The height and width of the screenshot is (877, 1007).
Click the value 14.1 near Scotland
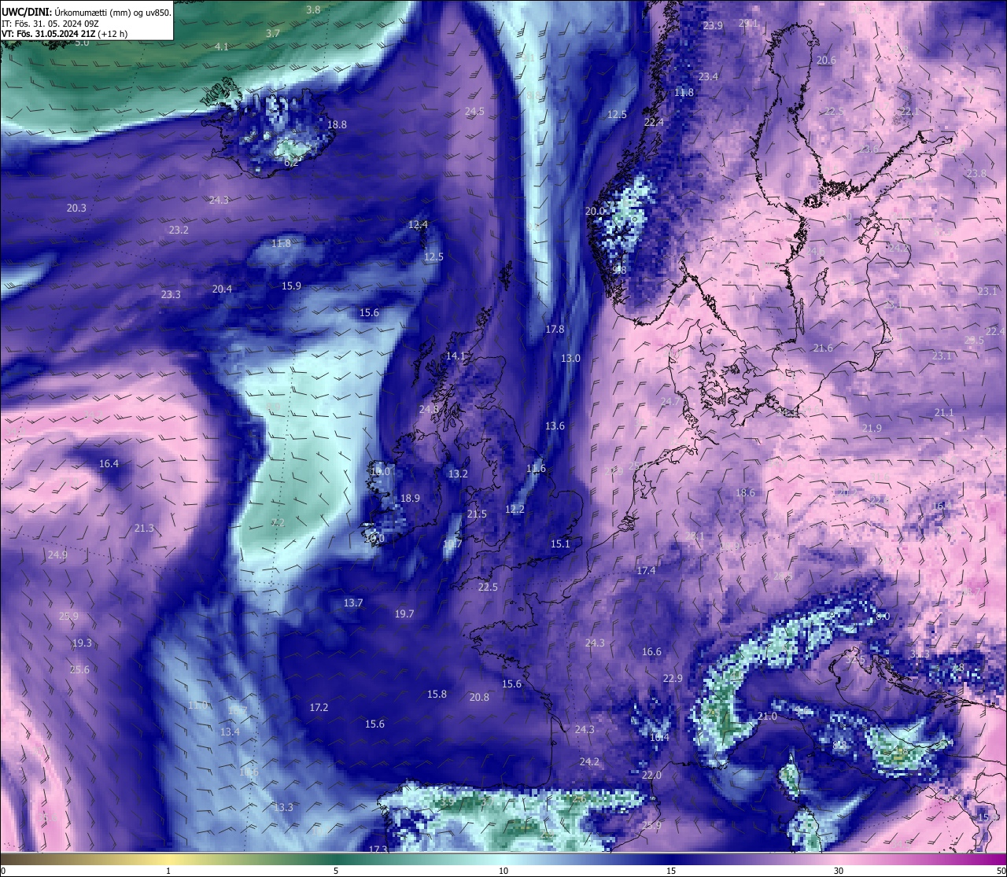point(456,356)
